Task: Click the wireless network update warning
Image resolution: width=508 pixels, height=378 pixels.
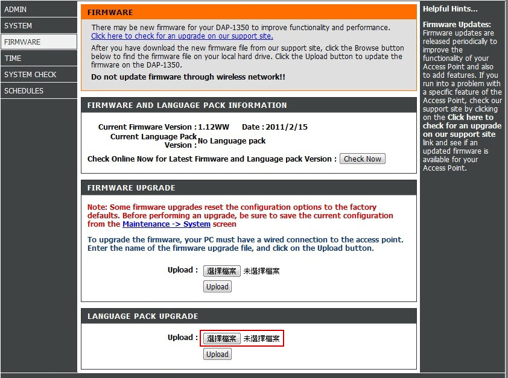Action: tap(188, 77)
